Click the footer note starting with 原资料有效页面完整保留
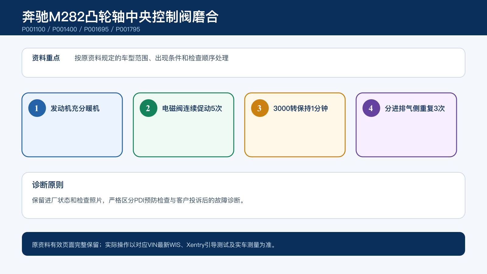This screenshot has width=487, height=274. (154, 245)
